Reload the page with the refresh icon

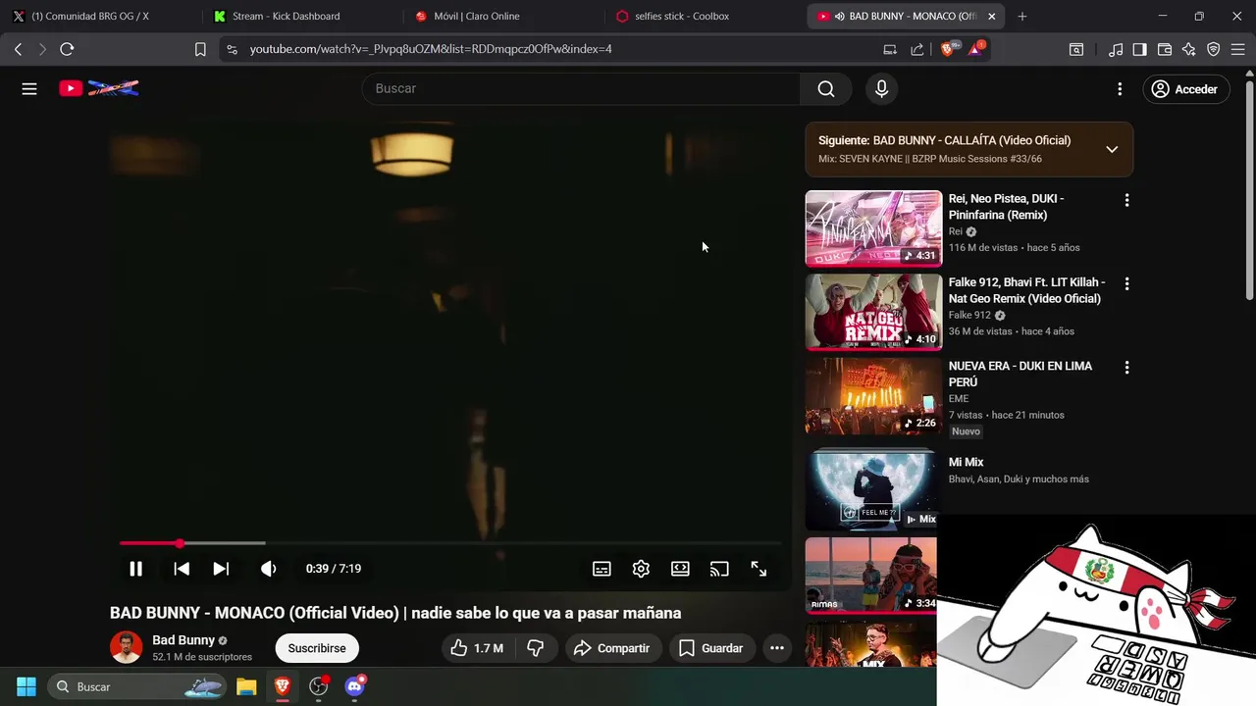[x=67, y=49]
